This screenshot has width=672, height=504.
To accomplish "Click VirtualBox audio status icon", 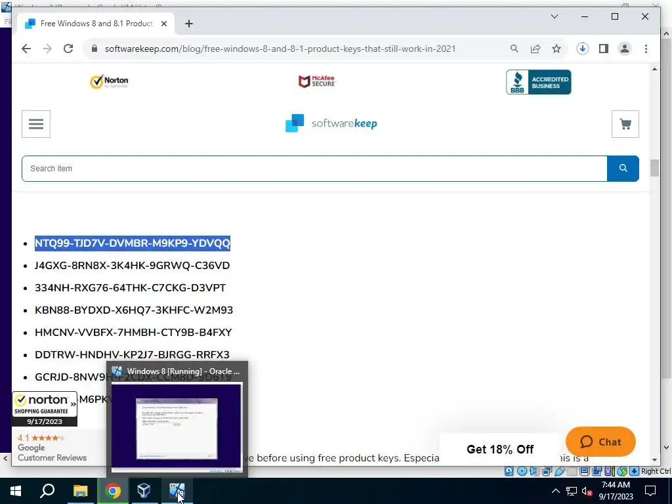I will tap(534, 471).
